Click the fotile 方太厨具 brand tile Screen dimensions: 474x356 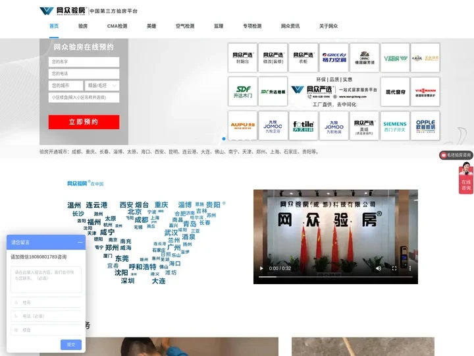pos(303,126)
